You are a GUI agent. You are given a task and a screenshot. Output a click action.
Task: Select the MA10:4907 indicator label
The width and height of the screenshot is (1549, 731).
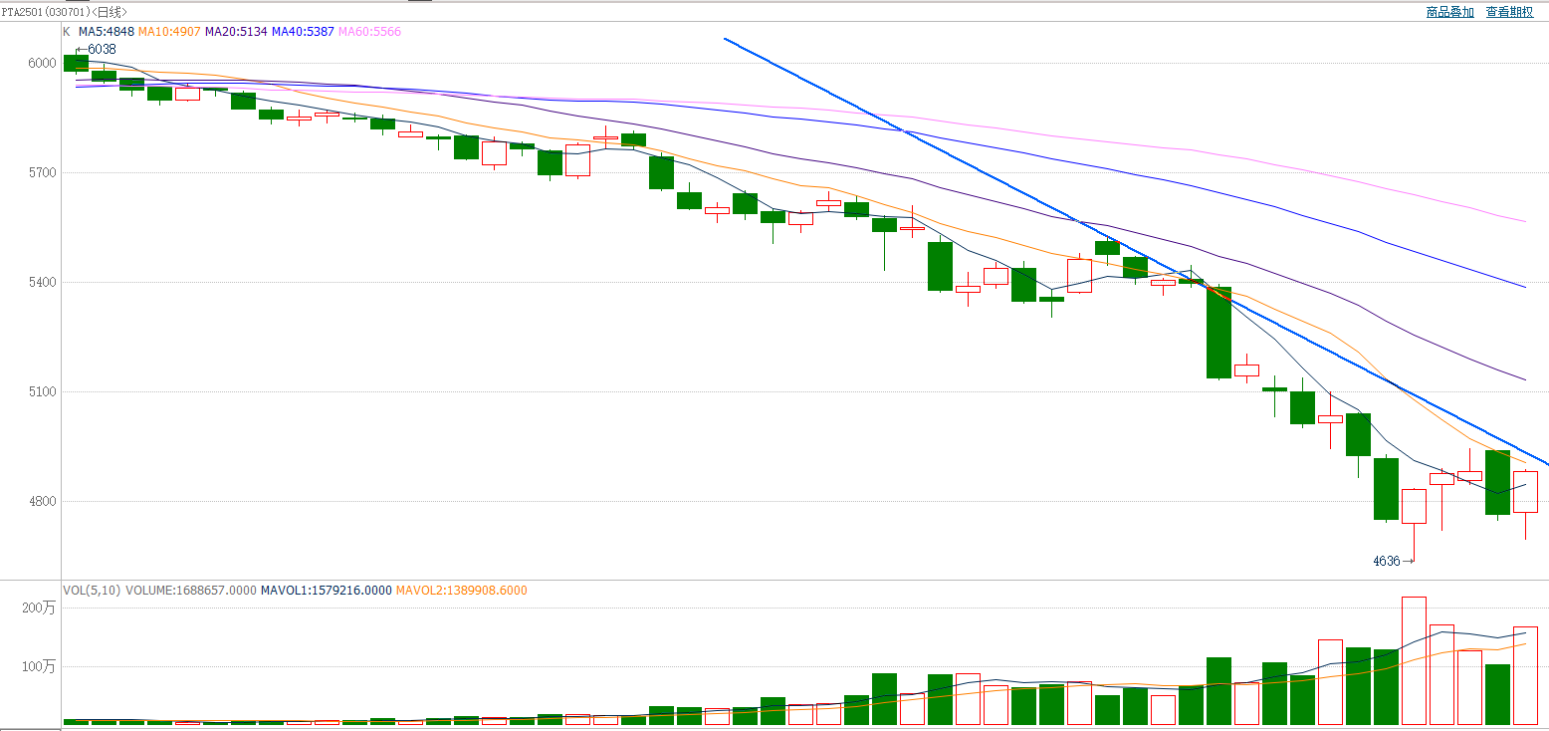169,32
